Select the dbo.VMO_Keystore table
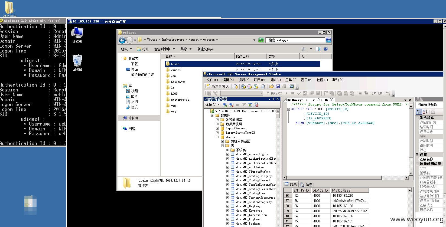This screenshot has height=227, width=446. tap(249, 210)
